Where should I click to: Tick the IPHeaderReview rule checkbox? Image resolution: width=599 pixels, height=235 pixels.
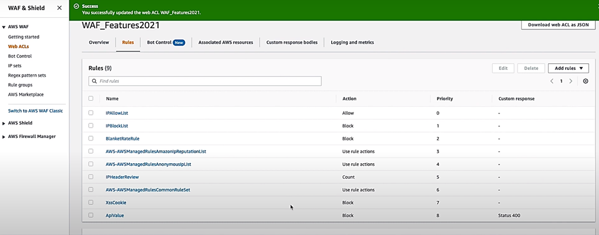coord(91,177)
